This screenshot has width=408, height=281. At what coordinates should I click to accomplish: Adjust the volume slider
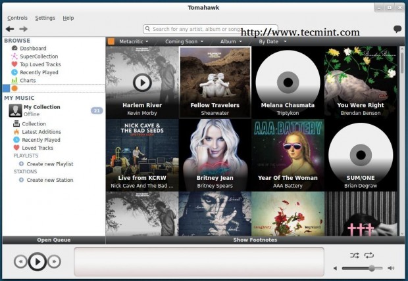click(x=372, y=268)
